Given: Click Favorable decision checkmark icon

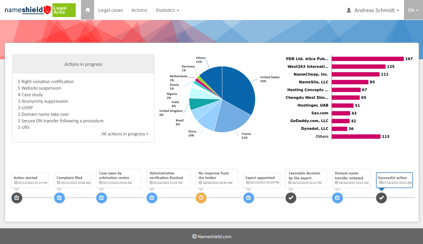Looking at the screenshot, I should point(291,198).
